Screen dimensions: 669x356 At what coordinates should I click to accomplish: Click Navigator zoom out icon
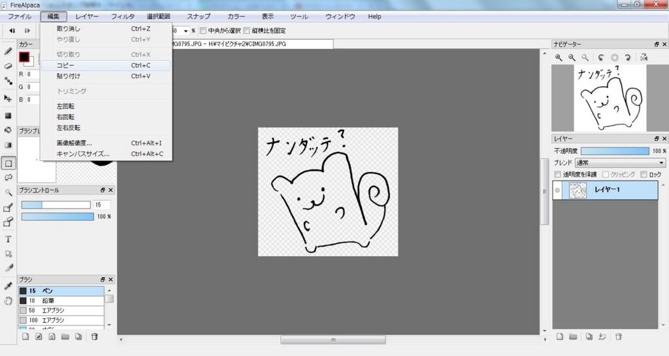572,57
